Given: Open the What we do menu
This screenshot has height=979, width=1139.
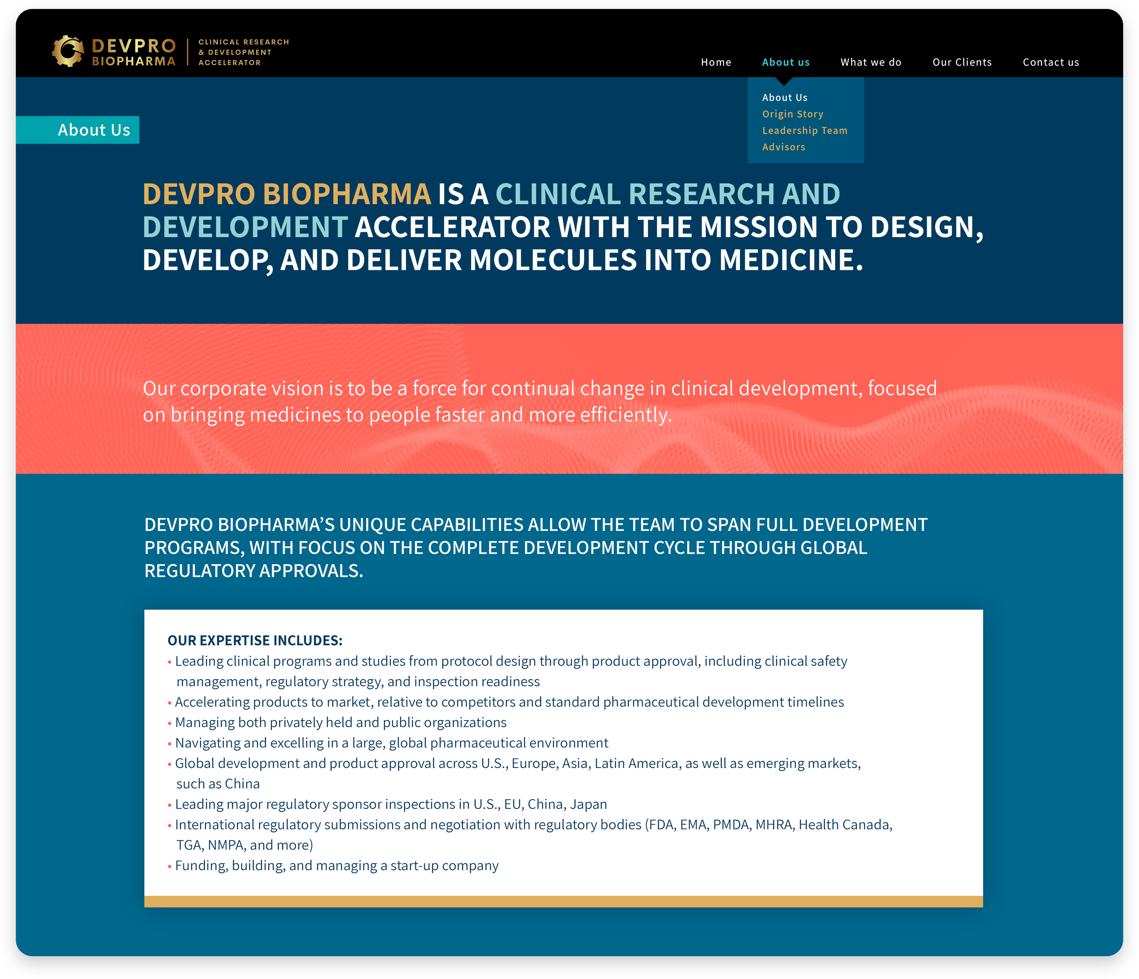Looking at the screenshot, I should coord(871,62).
